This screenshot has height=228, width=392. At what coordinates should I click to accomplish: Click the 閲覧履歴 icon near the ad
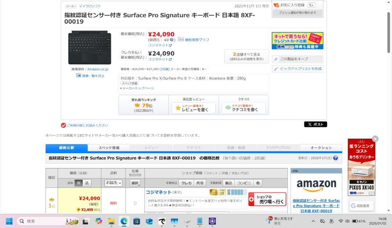pyautogui.click(x=352, y=205)
